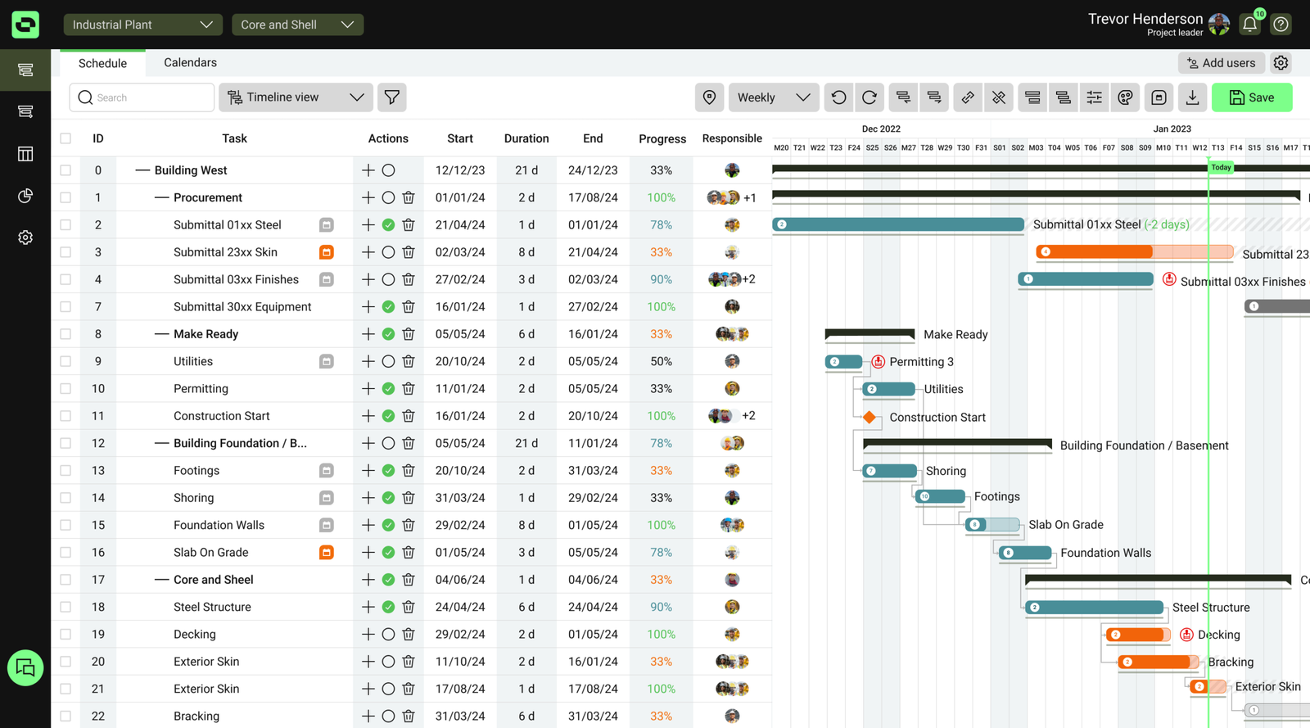This screenshot has width=1310, height=728.
Task: Collapse the Procurement task group
Action: (161, 197)
